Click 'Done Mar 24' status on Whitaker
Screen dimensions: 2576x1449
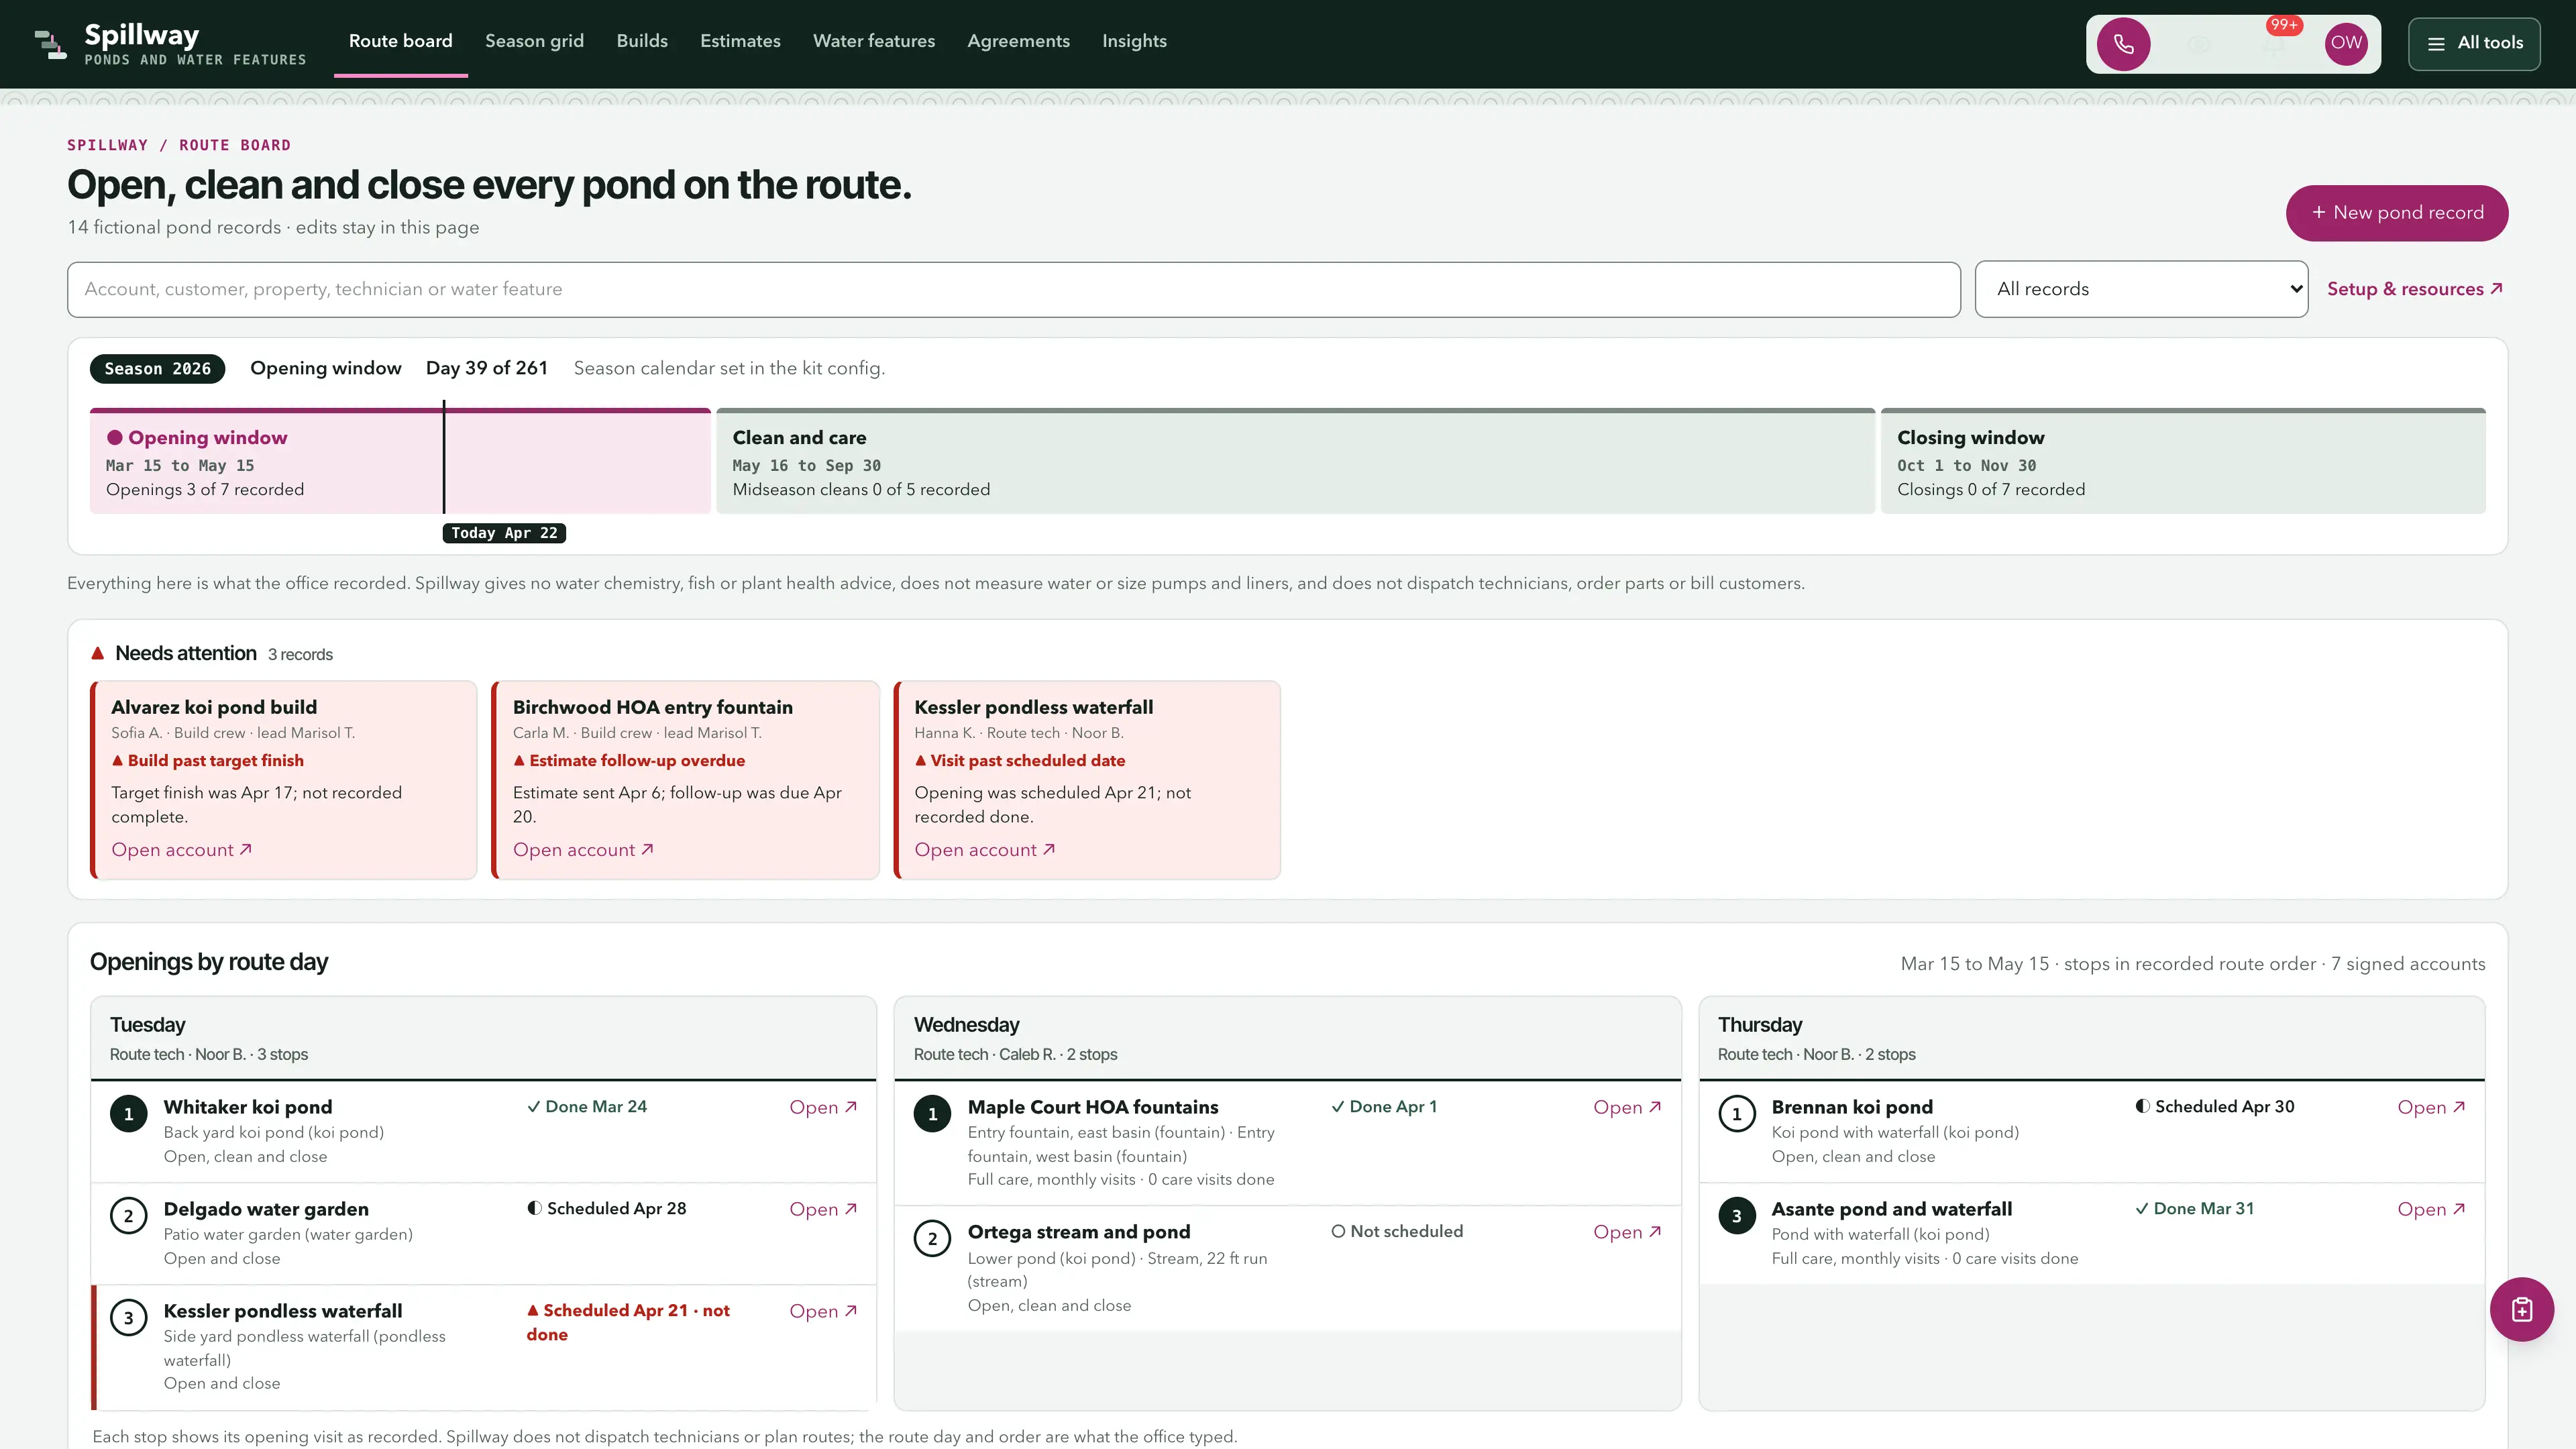(x=587, y=1107)
